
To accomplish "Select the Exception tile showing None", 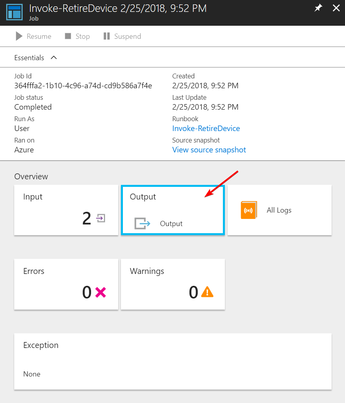I will (x=173, y=361).
